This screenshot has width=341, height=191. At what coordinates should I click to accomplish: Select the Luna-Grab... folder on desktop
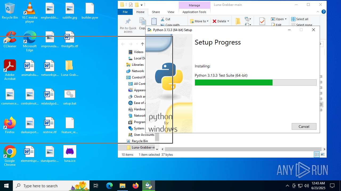point(70,68)
